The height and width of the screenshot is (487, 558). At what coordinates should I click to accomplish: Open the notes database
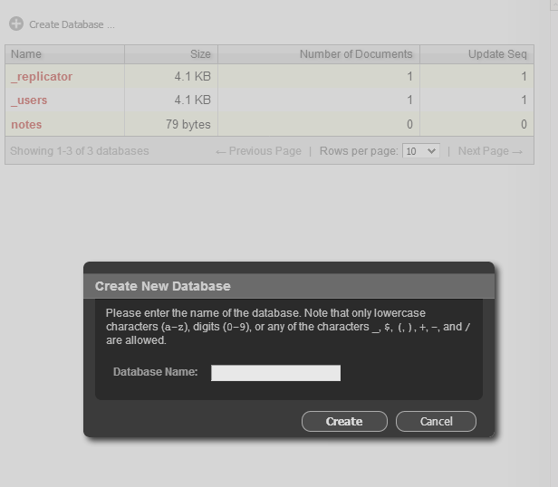tap(26, 124)
